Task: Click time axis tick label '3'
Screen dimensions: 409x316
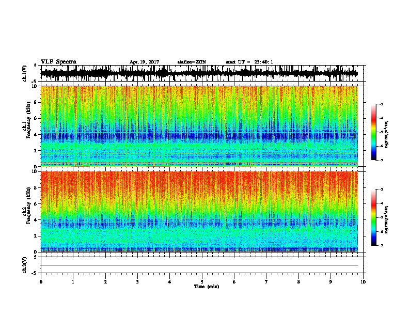Action: pos(137,282)
